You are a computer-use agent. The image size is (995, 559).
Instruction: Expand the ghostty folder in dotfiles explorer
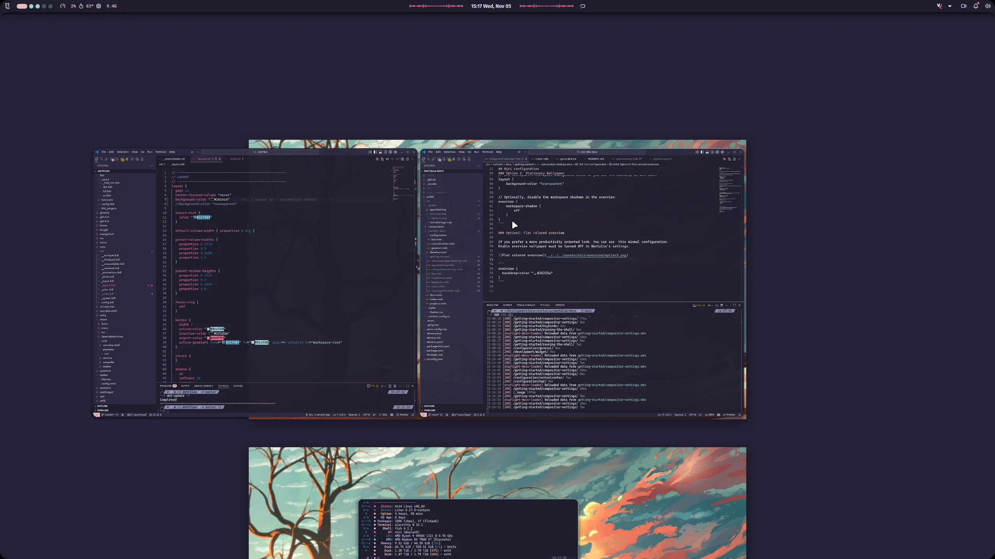(x=105, y=213)
